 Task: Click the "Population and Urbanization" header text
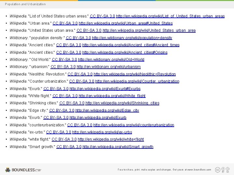[25, 4]
